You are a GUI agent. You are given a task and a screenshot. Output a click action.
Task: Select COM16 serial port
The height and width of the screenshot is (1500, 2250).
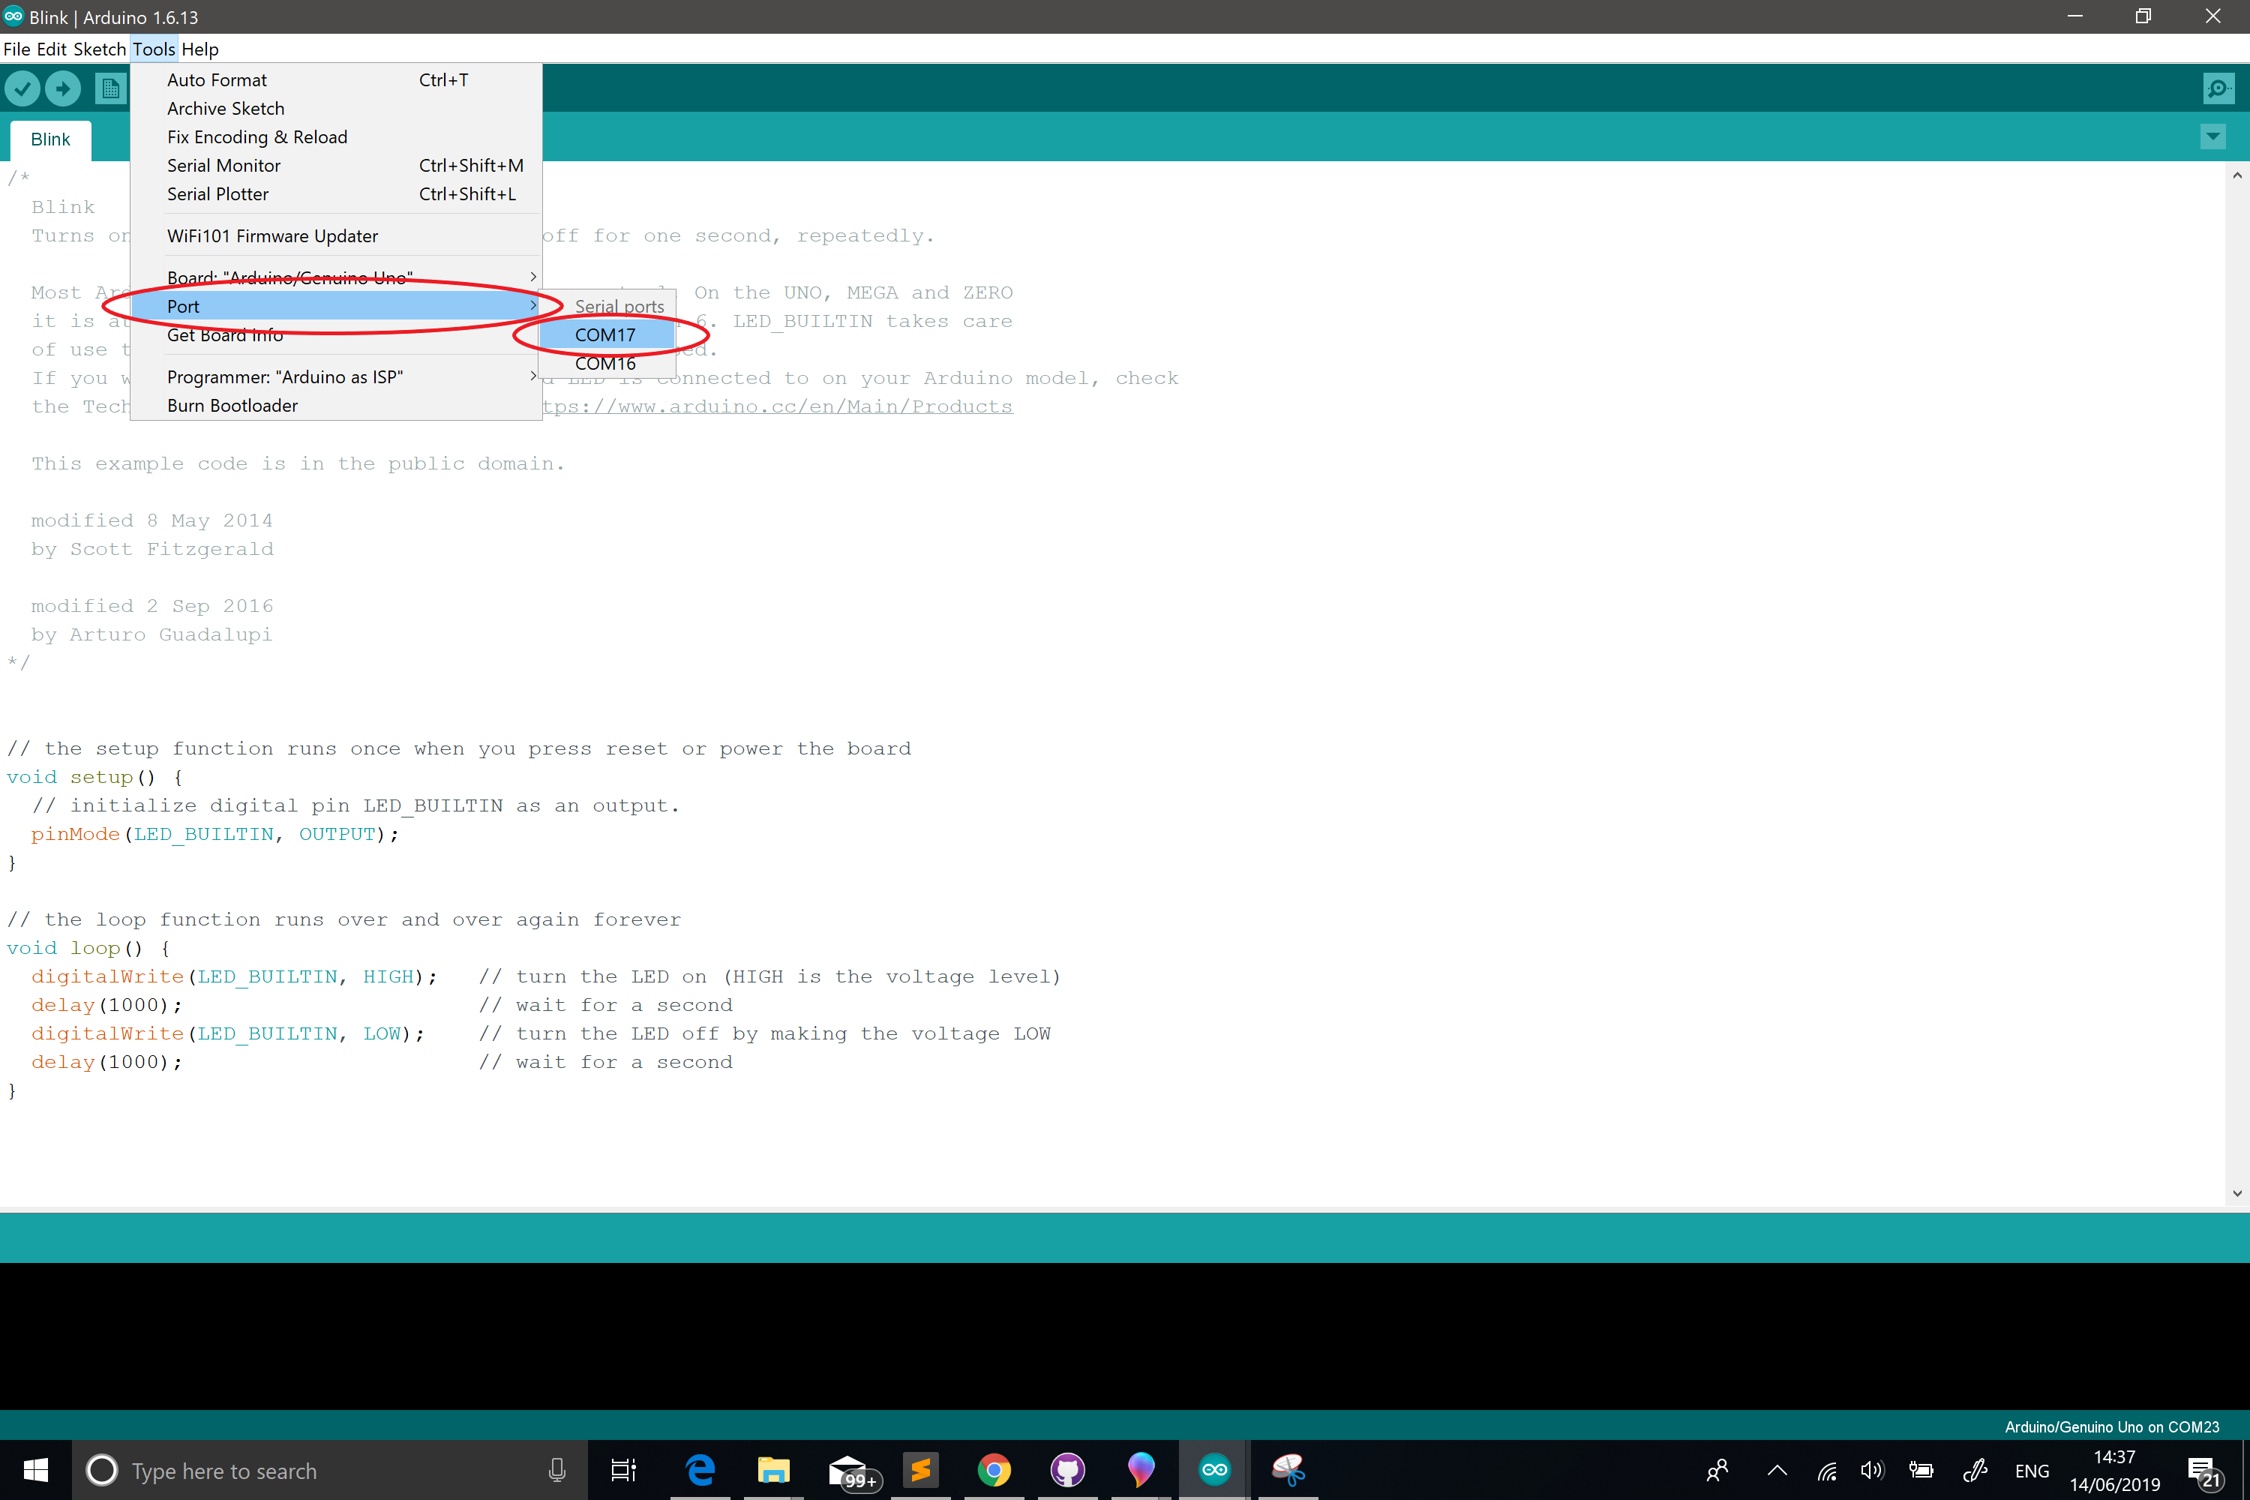(605, 364)
